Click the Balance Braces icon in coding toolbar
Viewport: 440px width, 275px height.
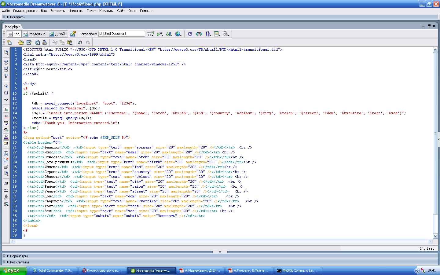click(x=6, y=93)
